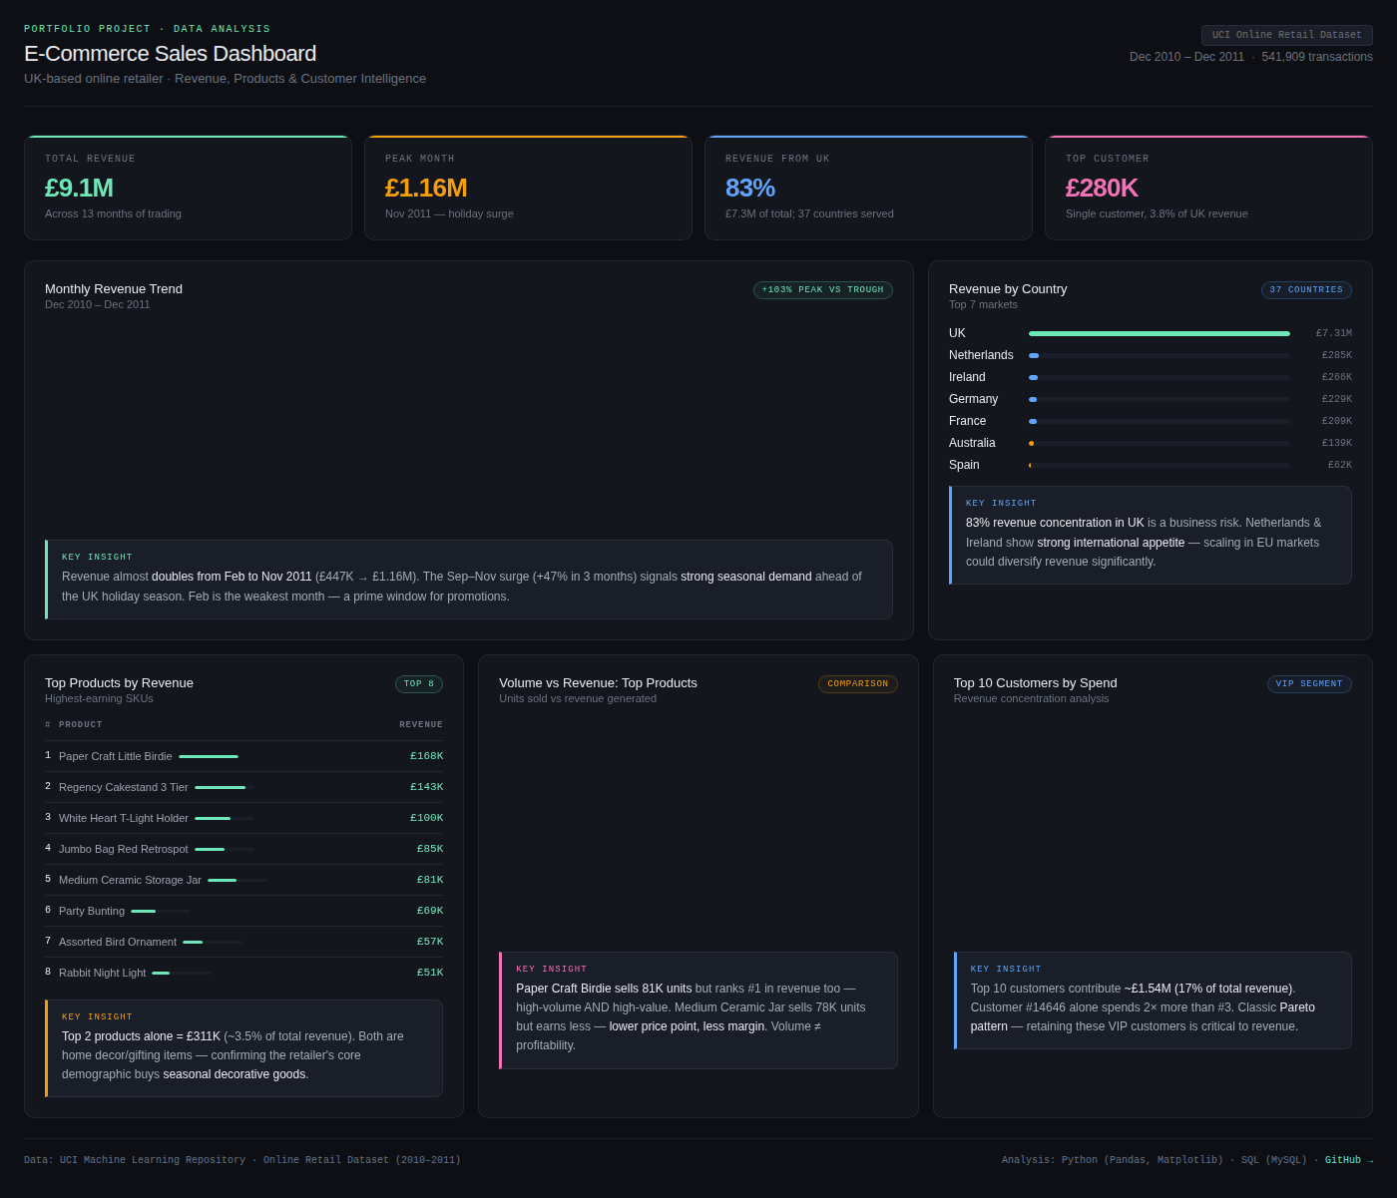The width and height of the screenshot is (1397, 1198).
Task: Open the GitHub link in the footer
Action: [1342, 1160]
